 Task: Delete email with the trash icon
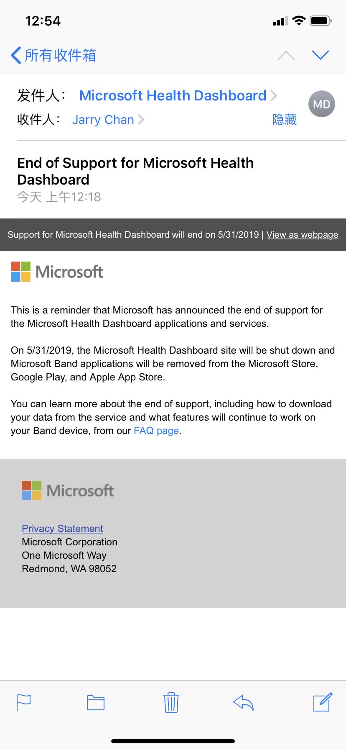coord(171,703)
